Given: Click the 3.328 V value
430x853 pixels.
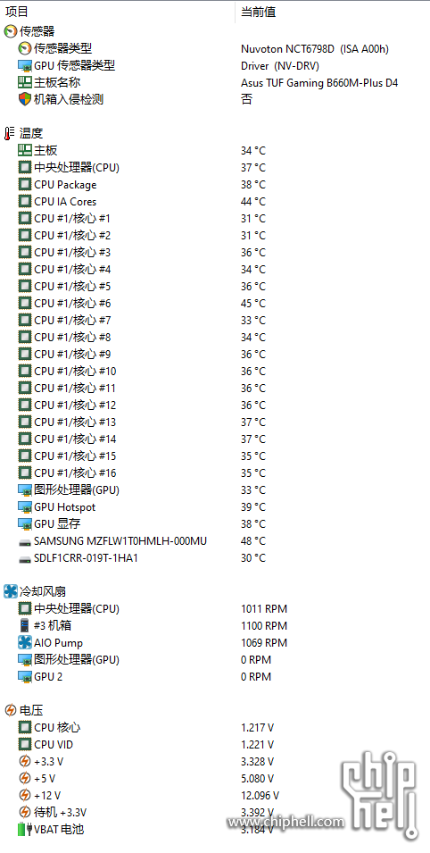Looking at the screenshot, I should click(258, 762).
